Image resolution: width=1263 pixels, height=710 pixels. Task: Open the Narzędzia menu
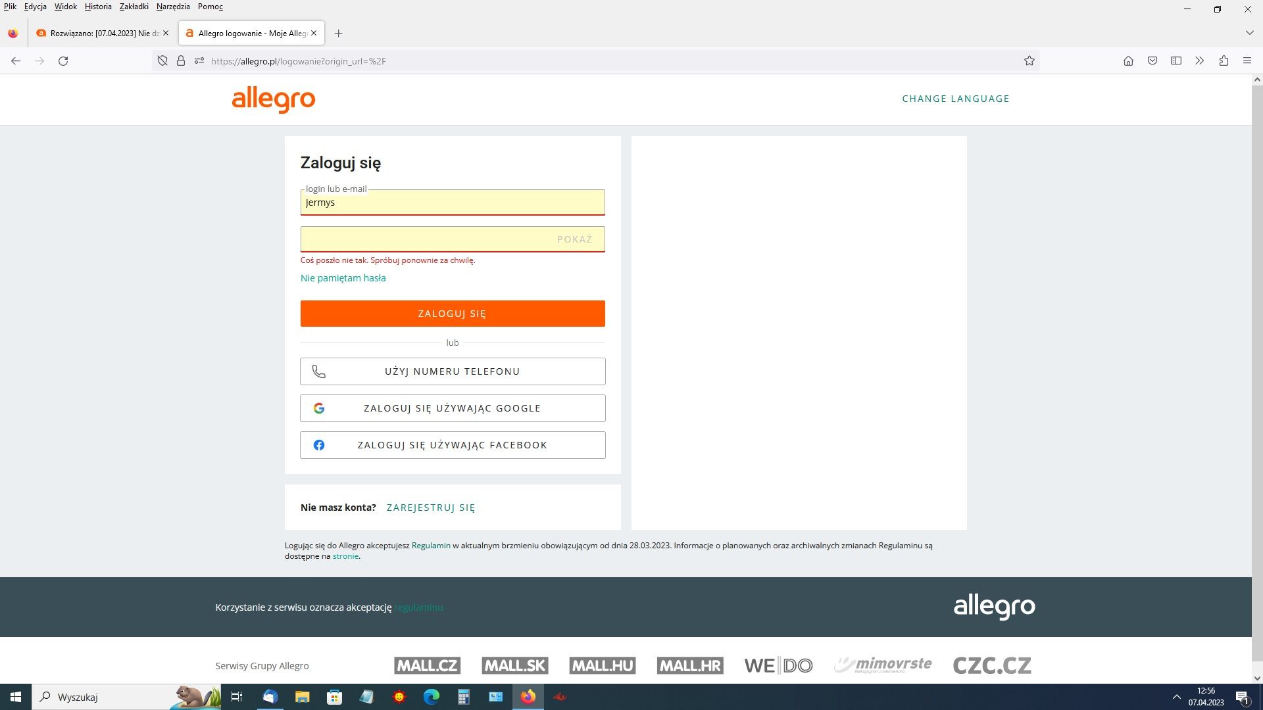pyautogui.click(x=173, y=7)
